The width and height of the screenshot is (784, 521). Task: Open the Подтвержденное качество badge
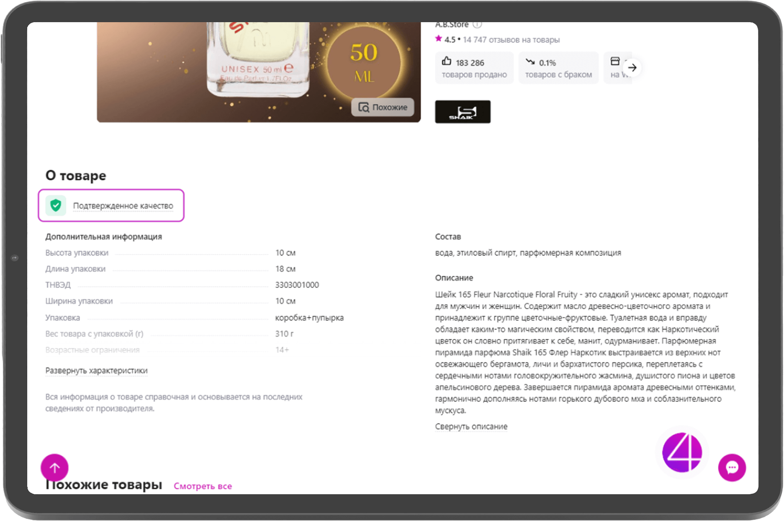tap(111, 205)
